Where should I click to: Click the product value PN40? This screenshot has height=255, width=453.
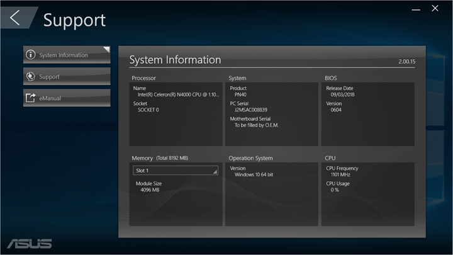tap(240, 94)
